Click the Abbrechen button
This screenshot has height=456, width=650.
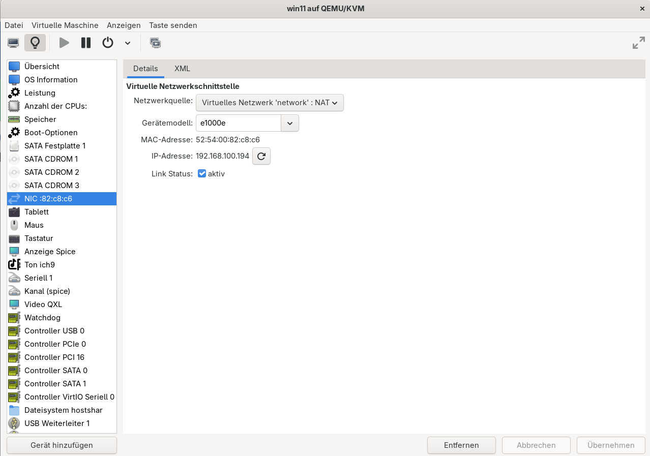click(x=536, y=445)
